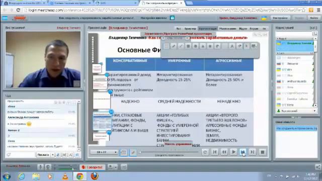Switch to the Презентация tab
This screenshot has height=181, width=322.
(x=208, y=29)
